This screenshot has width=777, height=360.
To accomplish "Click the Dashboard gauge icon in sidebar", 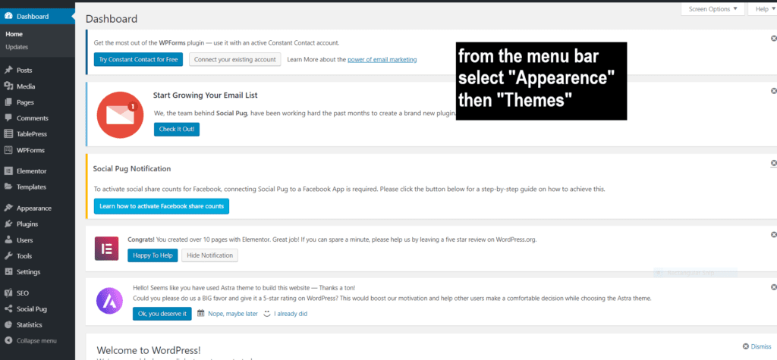I will 8,17.
